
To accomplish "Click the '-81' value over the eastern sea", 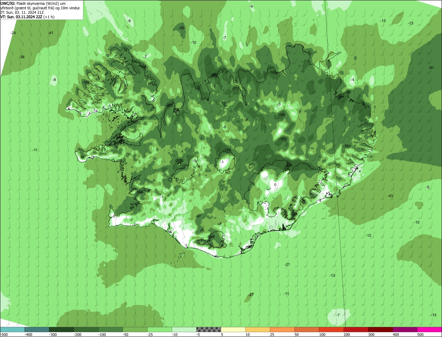I will [431, 68].
